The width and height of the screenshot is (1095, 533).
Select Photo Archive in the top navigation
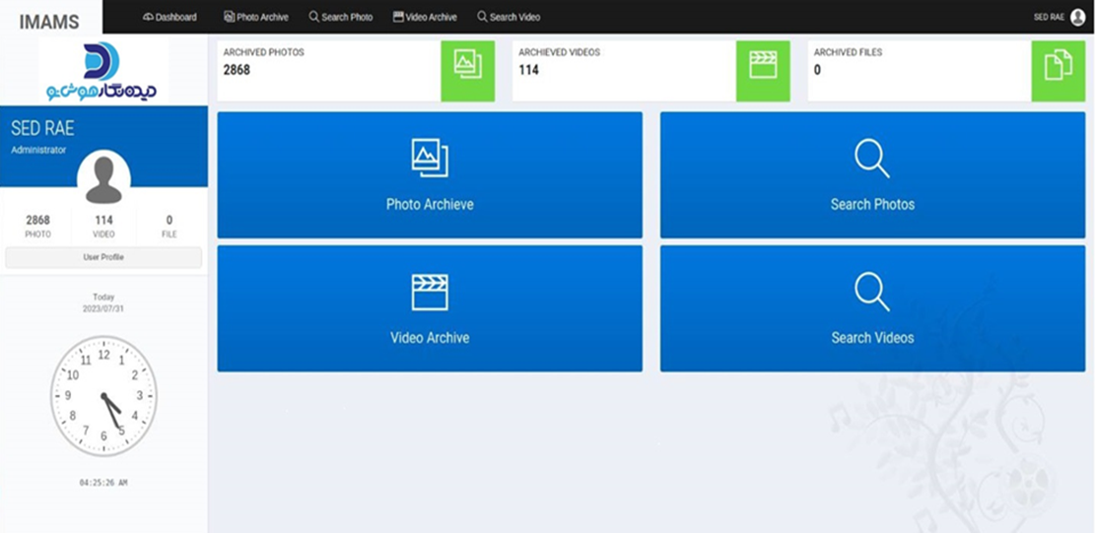coord(256,17)
